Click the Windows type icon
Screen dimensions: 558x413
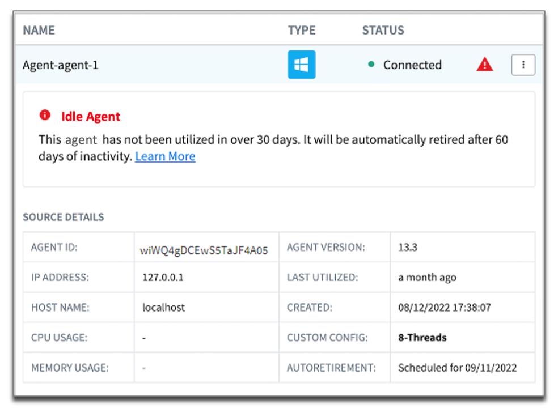tap(302, 65)
